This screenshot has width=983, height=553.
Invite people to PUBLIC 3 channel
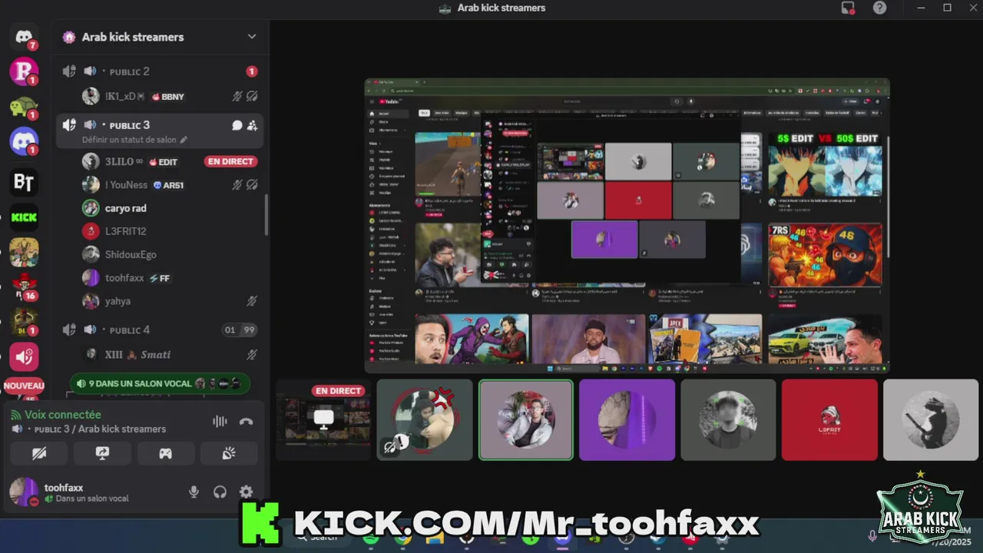[x=252, y=125]
